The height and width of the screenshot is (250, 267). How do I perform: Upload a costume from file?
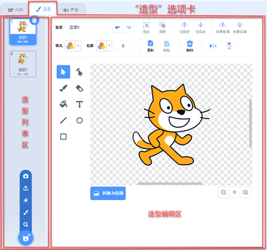pos(26,188)
